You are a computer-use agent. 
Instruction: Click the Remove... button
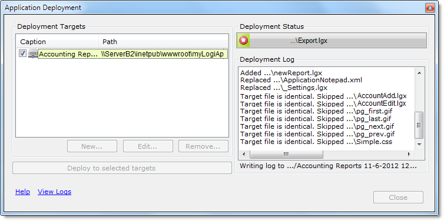(203, 146)
